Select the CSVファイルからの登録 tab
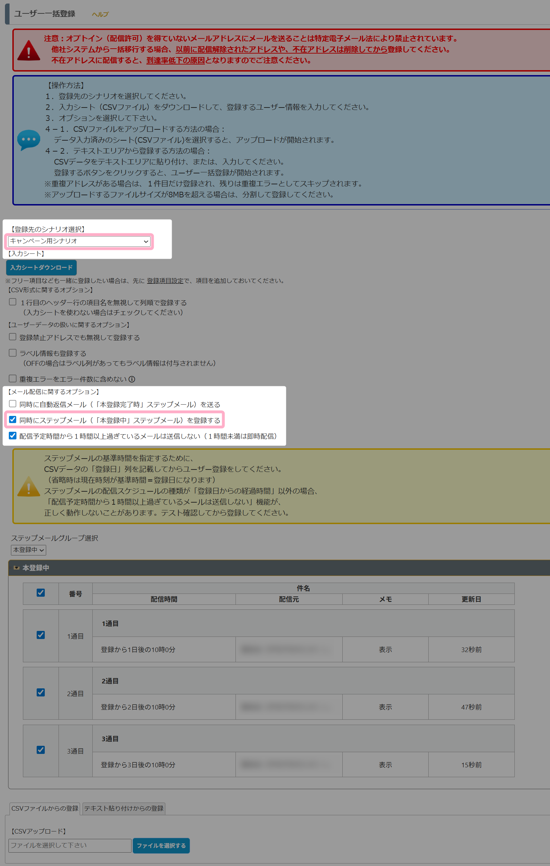This screenshot has width=550, height=866. (45, 808)
